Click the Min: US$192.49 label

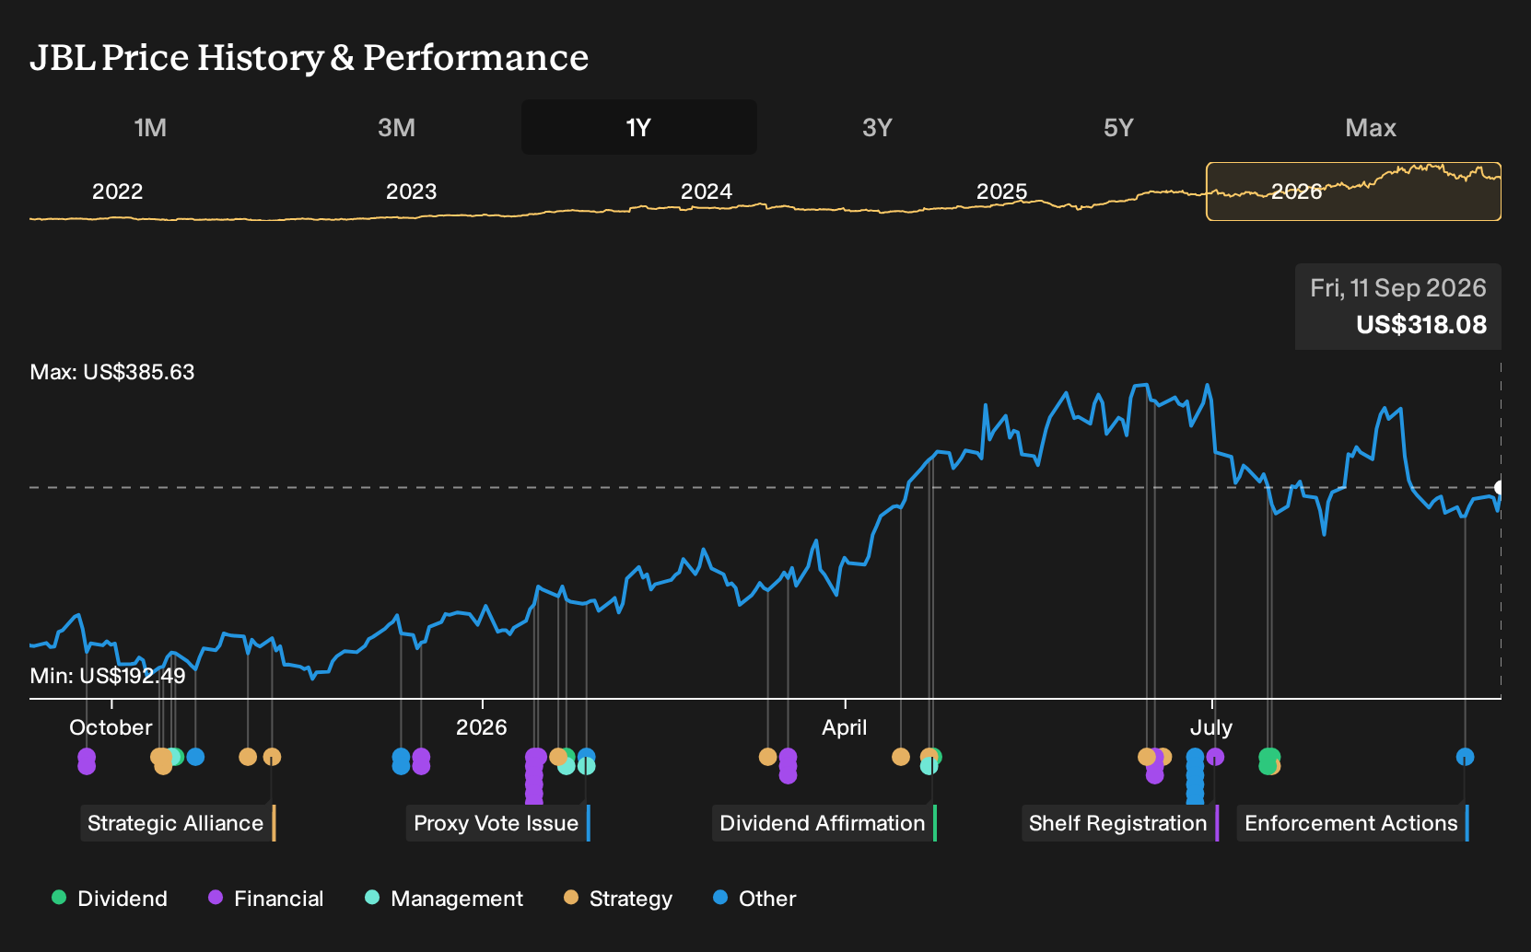(108, 676)
